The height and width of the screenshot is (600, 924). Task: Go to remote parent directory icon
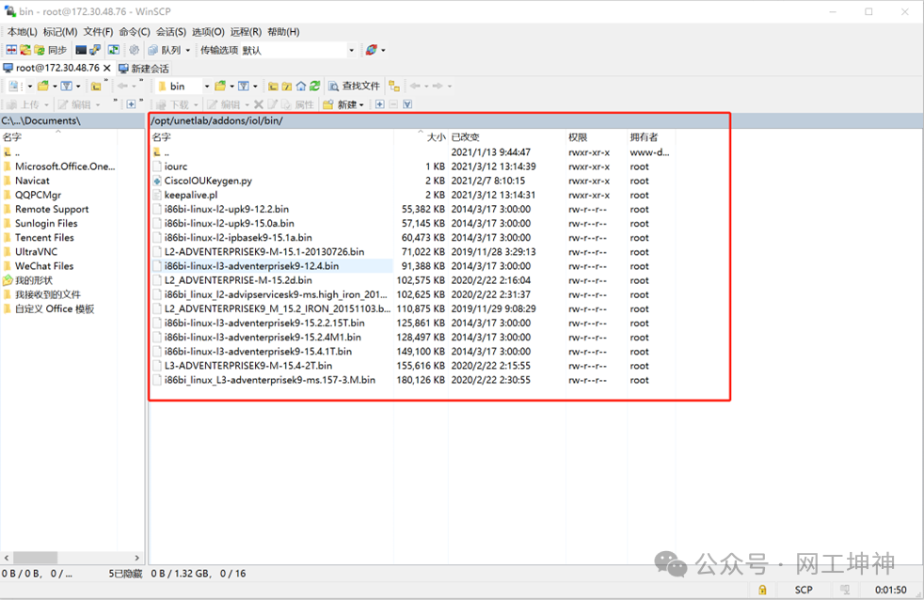pos(273,87)
